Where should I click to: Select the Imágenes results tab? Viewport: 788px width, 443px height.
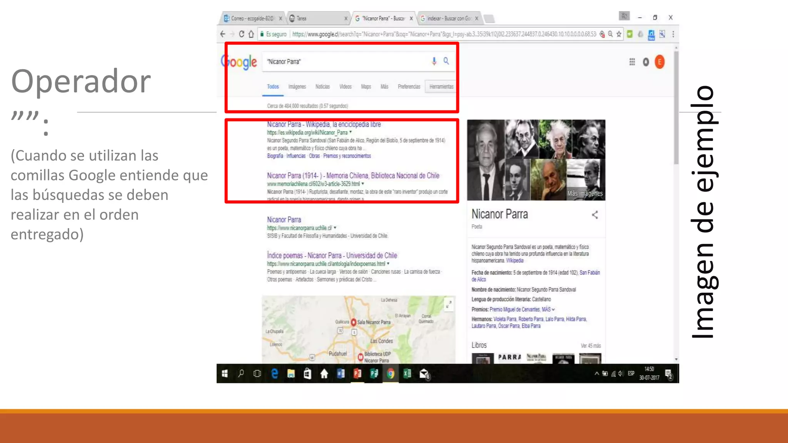click(x=297, y=87)
